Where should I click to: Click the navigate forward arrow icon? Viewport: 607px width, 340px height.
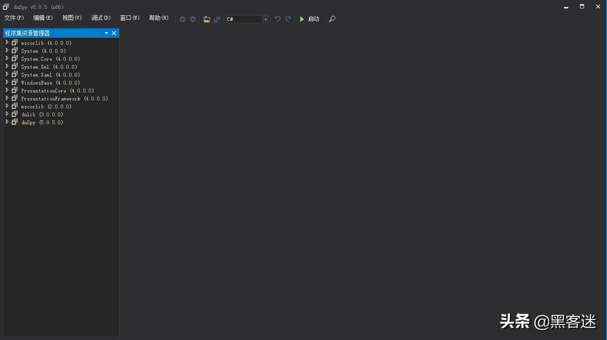coord(192,19)
